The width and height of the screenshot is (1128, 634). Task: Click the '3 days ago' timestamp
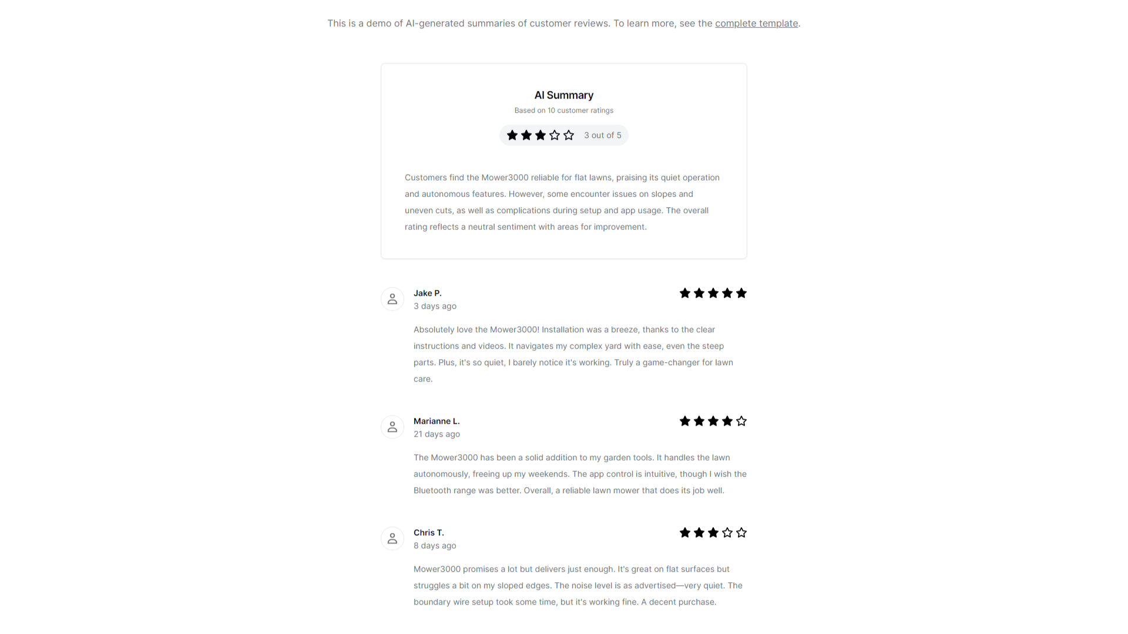point(435,306)
